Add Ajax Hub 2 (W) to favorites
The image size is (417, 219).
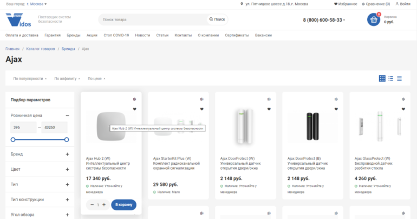[x=134, y=109]
